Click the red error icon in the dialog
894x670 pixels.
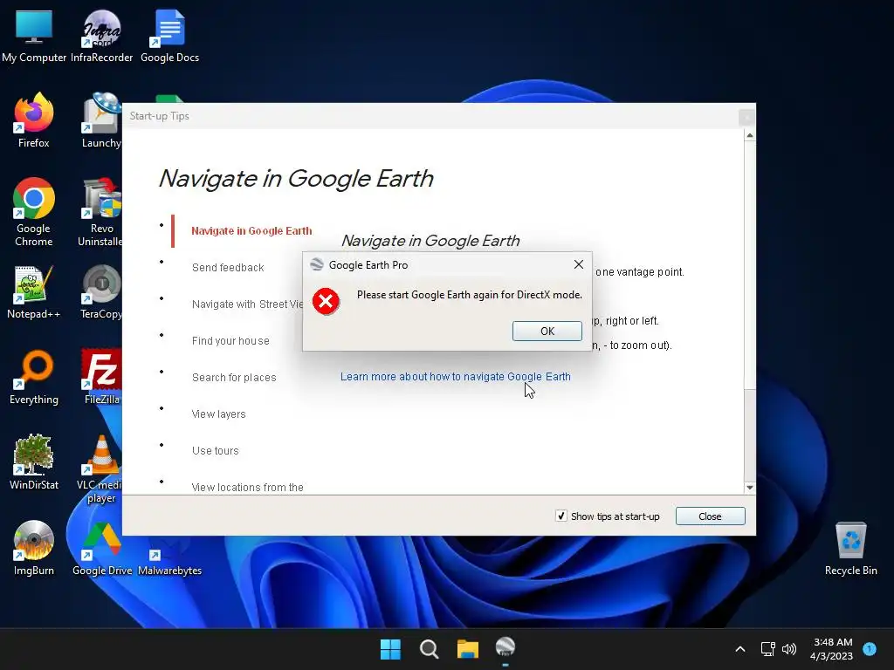point(327,301)
